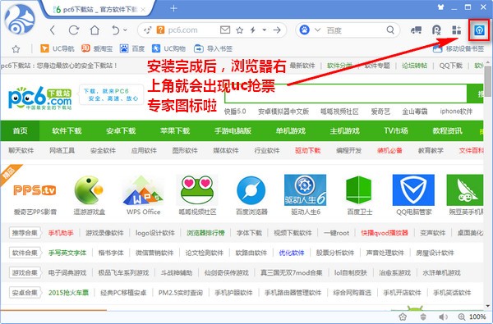Open the UC购物 bookmark
The image size is (493, 324).
[x=168, y=48]
